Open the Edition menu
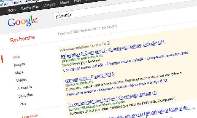The height and width of the screenshot is (118, 197). [x=17, y=3]
